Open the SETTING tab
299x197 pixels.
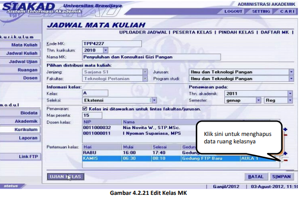[261, 11]
